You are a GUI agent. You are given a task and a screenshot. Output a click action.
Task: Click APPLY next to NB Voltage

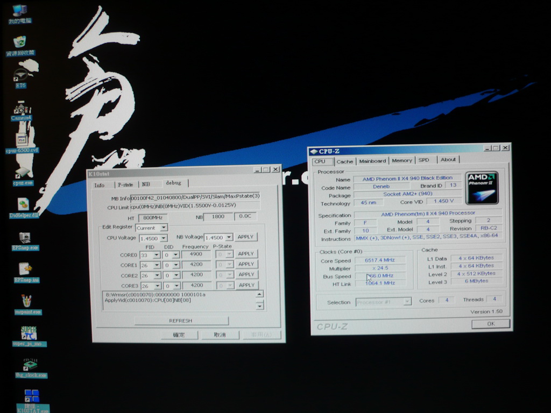pos(245,237)
